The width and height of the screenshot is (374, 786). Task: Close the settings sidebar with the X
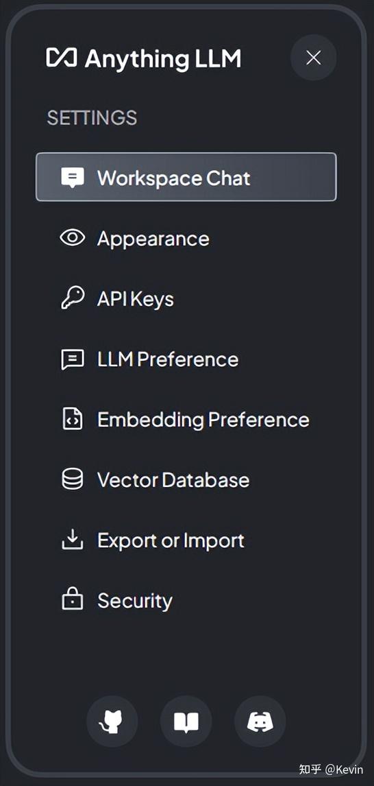point(314,58)
